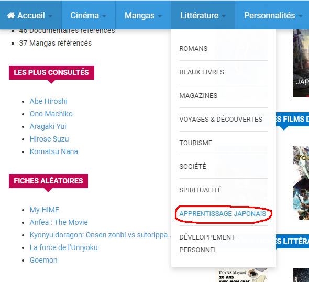
Task: Click the film poster thumbnail at top right
Action: click(301, 63)
